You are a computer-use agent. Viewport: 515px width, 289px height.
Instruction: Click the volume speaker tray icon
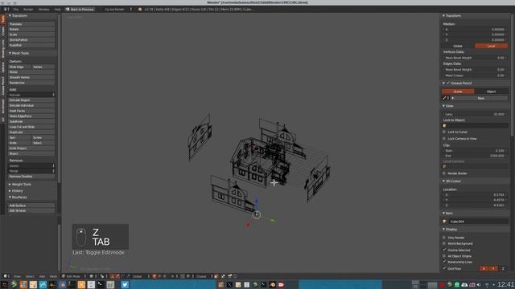point(479,285)
